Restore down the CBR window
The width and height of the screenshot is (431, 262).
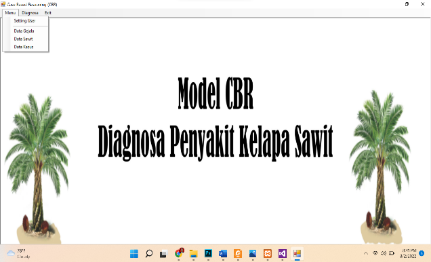[407, 4]
